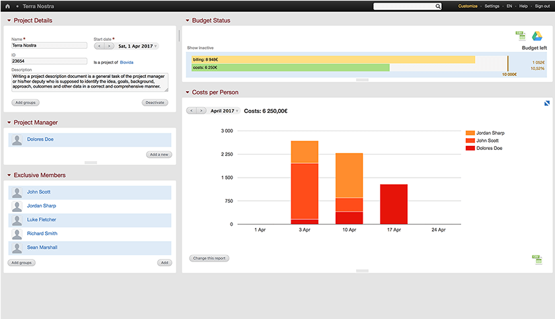The height and width of the screenshot is (319, 555).
Task: Click the Jordan Sharp legend color swatch
Action: (x=470, y=133)
